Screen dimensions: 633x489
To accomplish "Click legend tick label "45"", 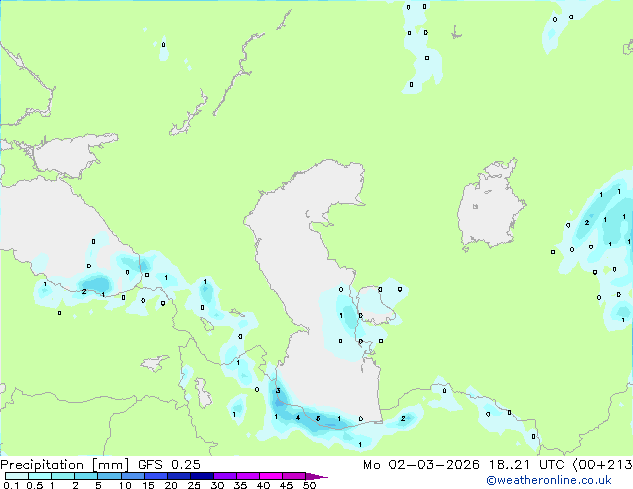I will tap(286, 485).
